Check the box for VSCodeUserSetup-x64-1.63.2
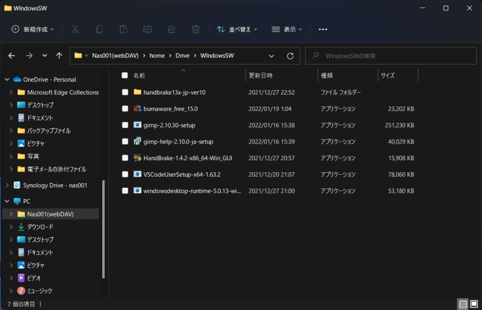Viewport: 482px width, 310px height. point(125,174)
